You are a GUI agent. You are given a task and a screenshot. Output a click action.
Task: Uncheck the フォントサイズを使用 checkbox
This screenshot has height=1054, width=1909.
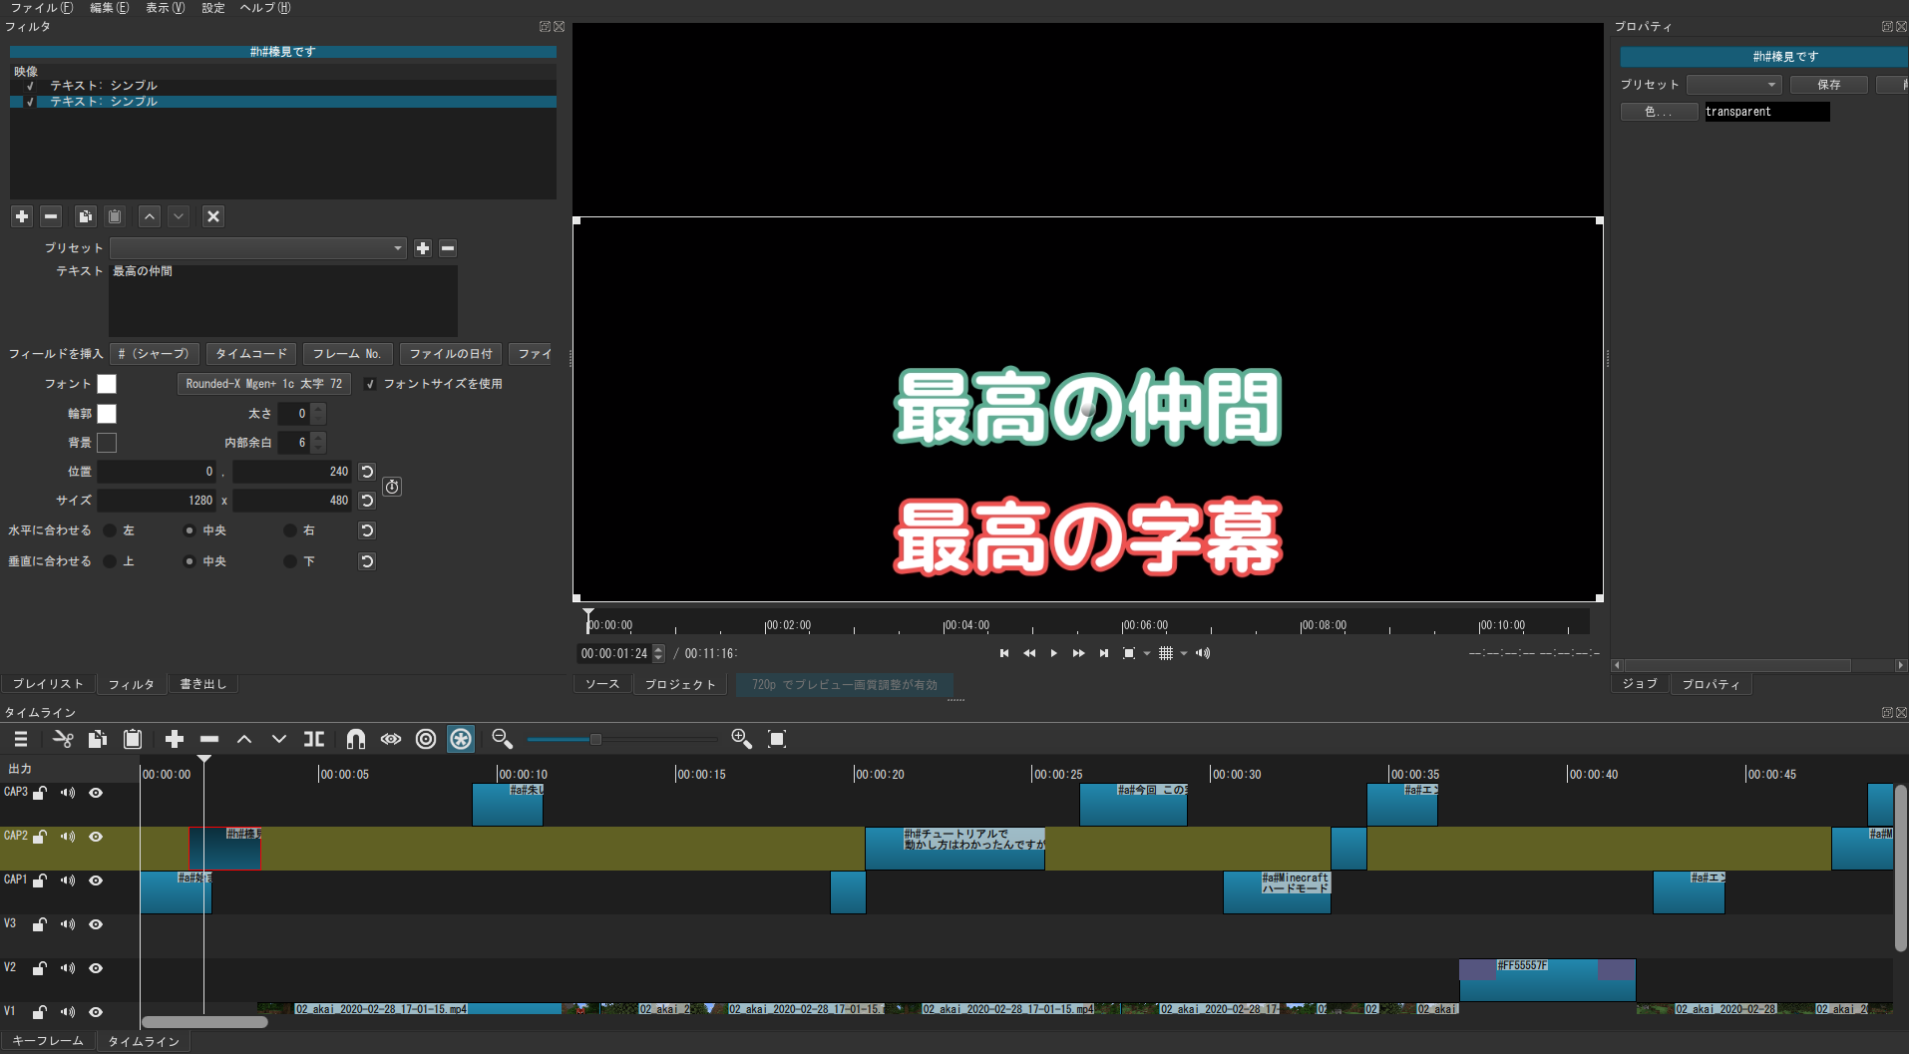tap(370, 383)
